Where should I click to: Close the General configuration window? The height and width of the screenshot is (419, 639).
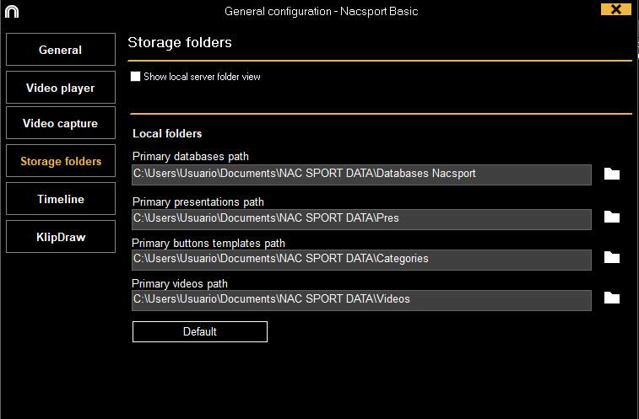pyautogui.click(x=616, y=9)
